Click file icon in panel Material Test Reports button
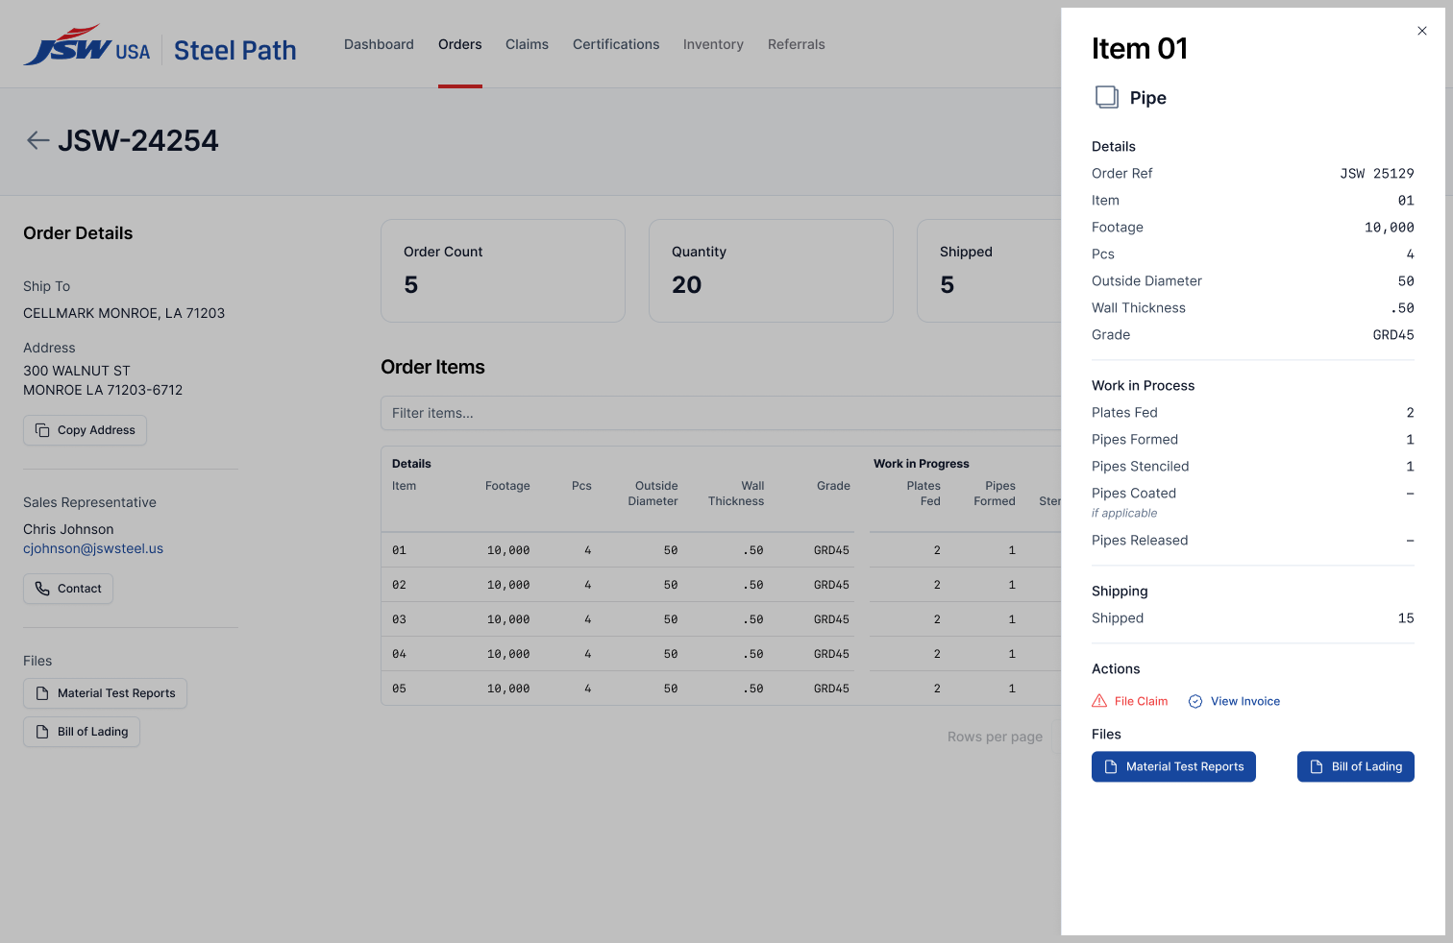Image resolution: width=1453 pixels, height=943 pixels. pos(1111,766)
